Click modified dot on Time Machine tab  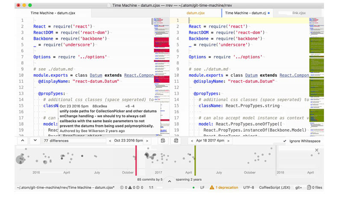click(x=269, y=13)
